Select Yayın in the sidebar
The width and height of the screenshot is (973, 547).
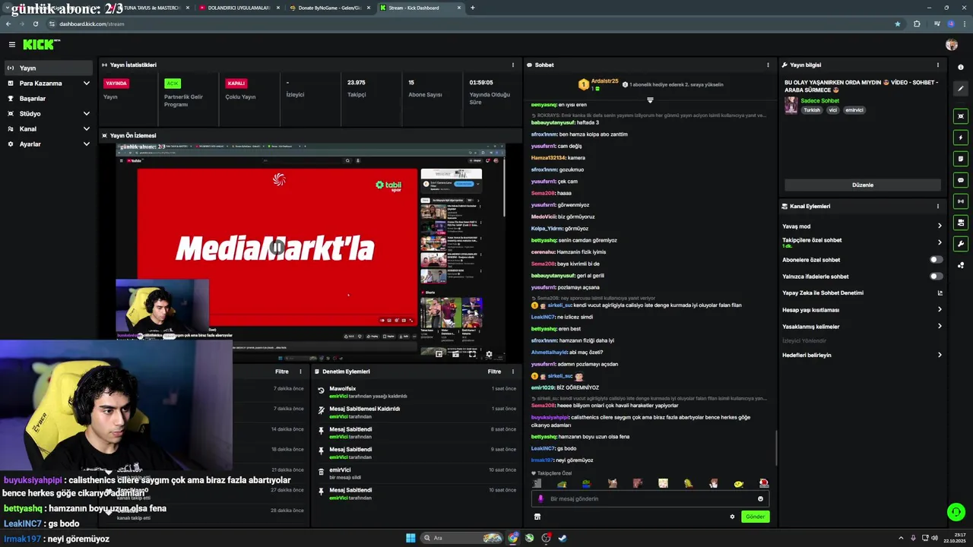tap(48, 68)
